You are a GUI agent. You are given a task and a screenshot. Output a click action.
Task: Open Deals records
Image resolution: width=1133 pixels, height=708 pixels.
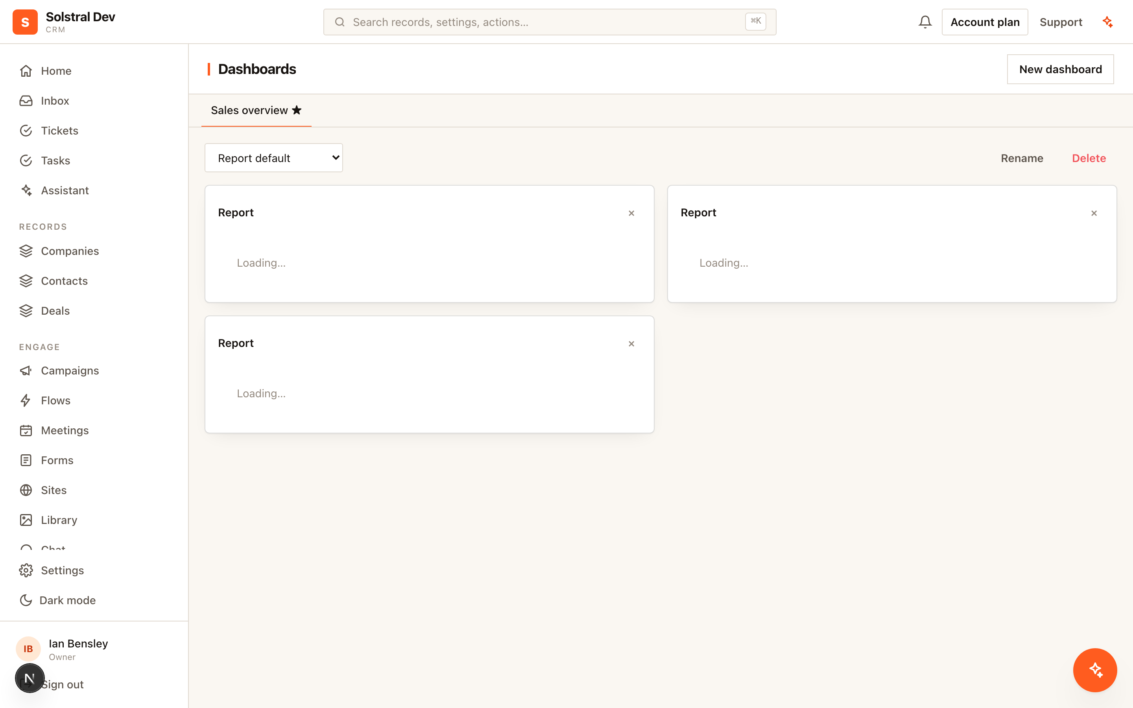click(94, 311)
